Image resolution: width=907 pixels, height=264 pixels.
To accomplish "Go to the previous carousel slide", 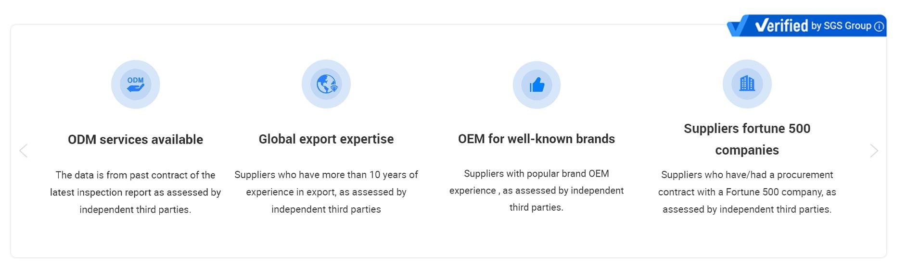I will [x=23, y=151].
